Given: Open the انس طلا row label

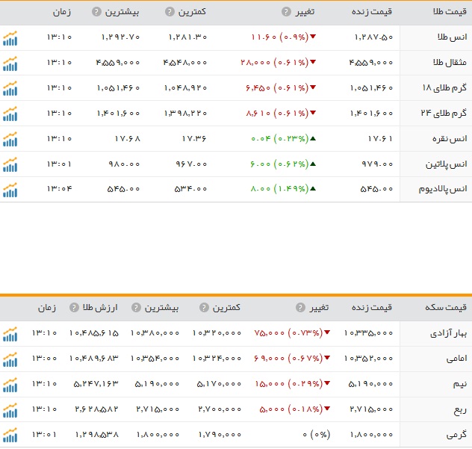Looking at the screenshot, I should (x=452, y=37).
